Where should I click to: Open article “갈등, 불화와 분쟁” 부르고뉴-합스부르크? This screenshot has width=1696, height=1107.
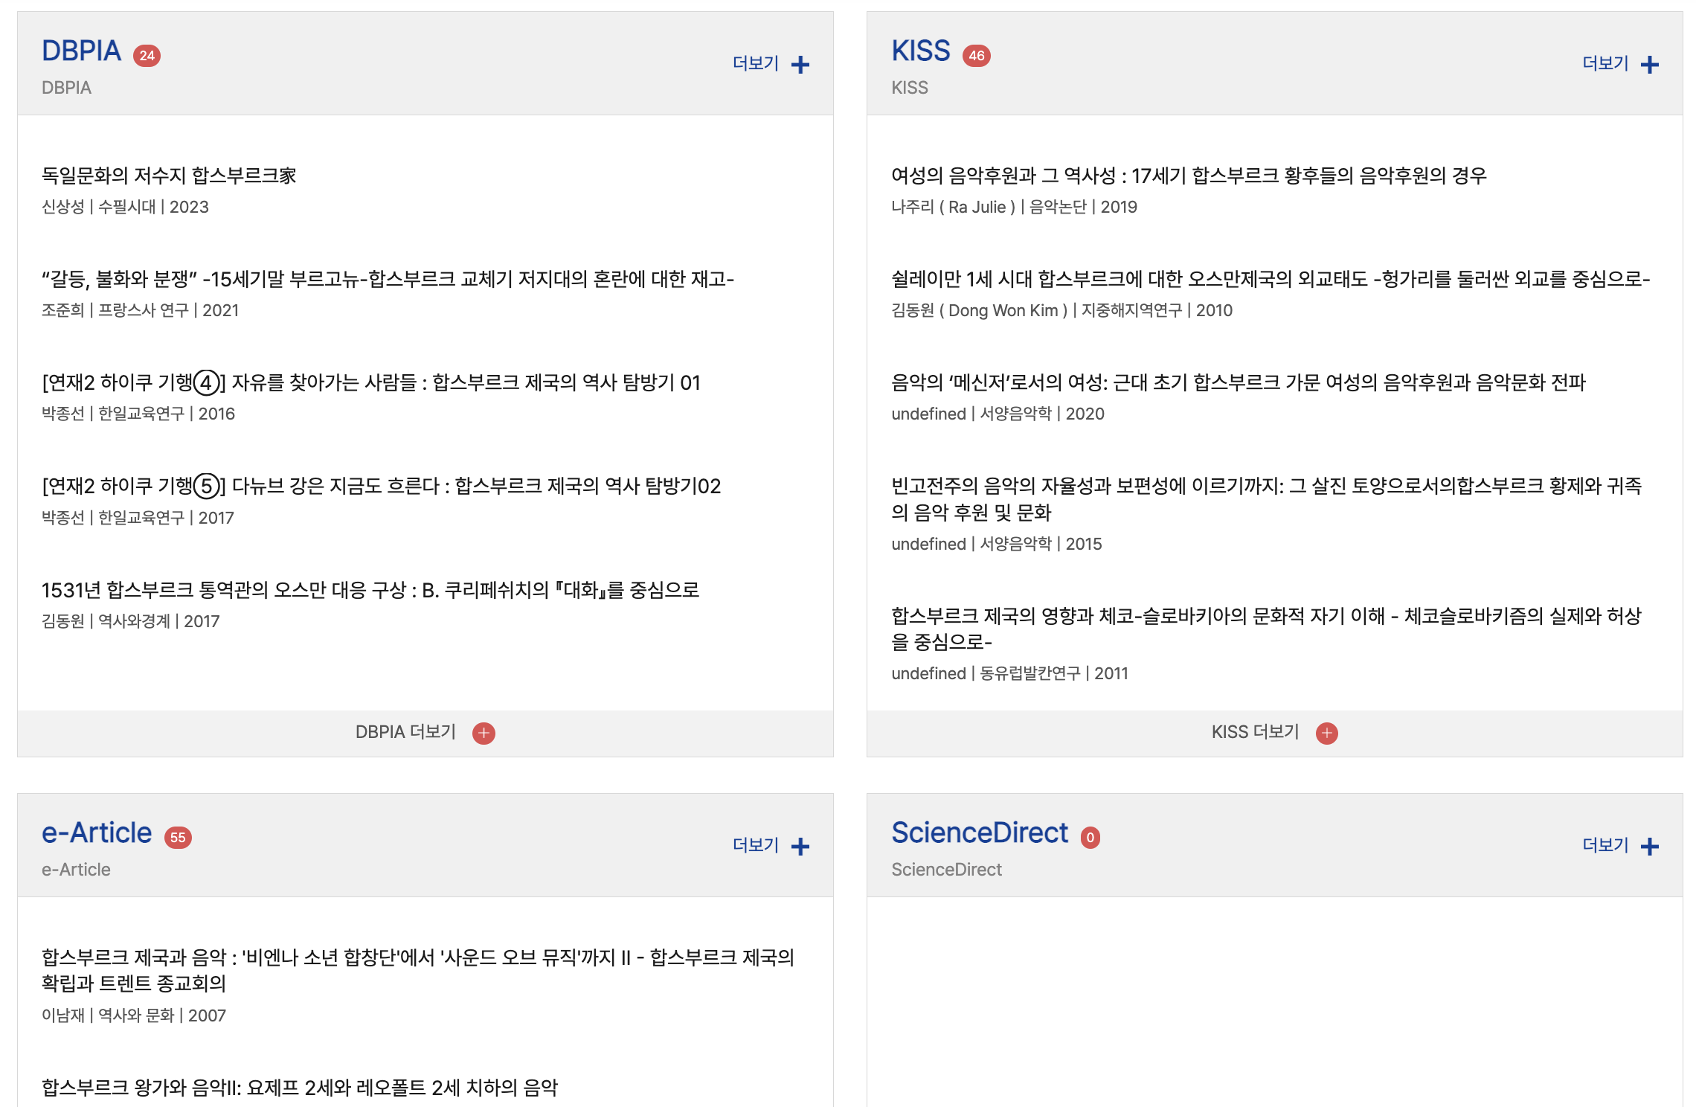[x=388, y=279]
